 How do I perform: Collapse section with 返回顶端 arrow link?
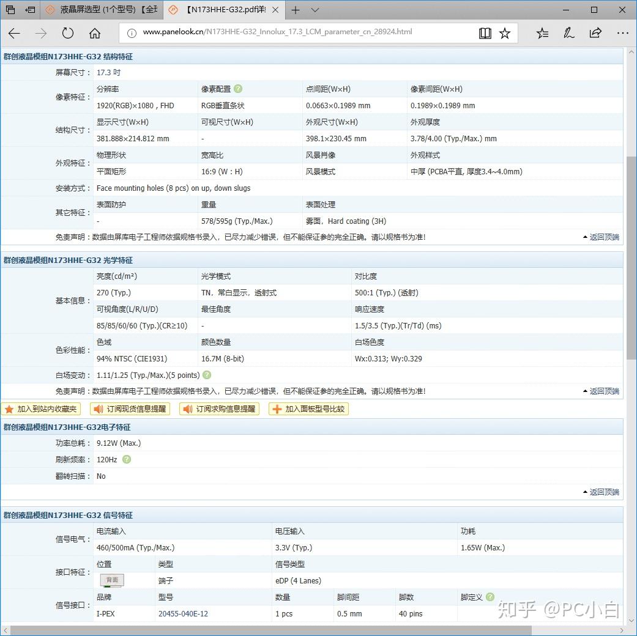[x=602, y=237]
